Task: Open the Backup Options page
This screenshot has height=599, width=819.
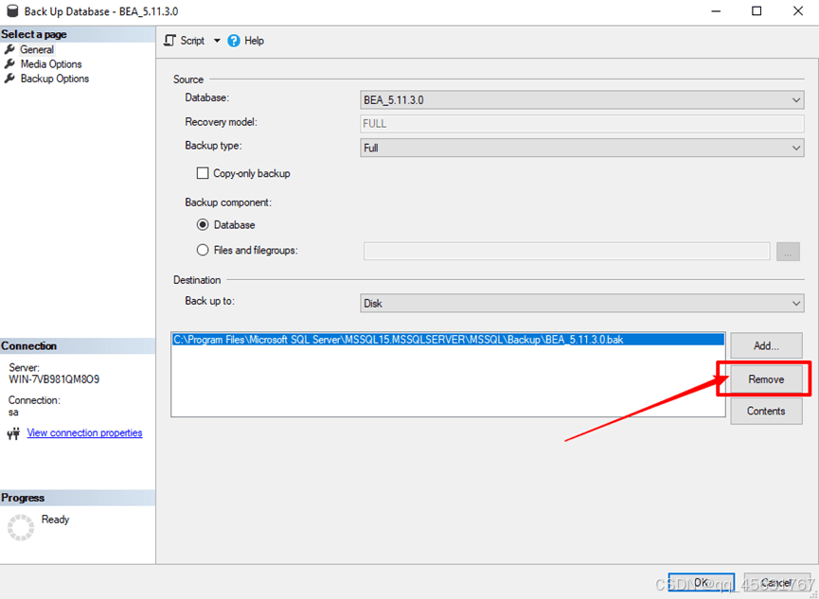Action: pyautogui.click(x=55, y=79)
